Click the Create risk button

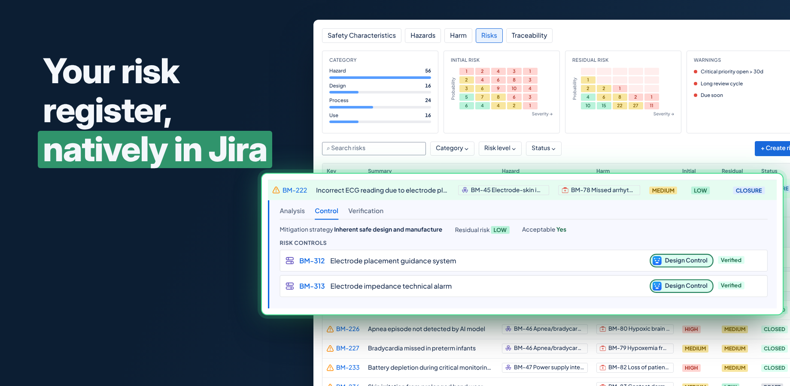click(x=773, y=148)
